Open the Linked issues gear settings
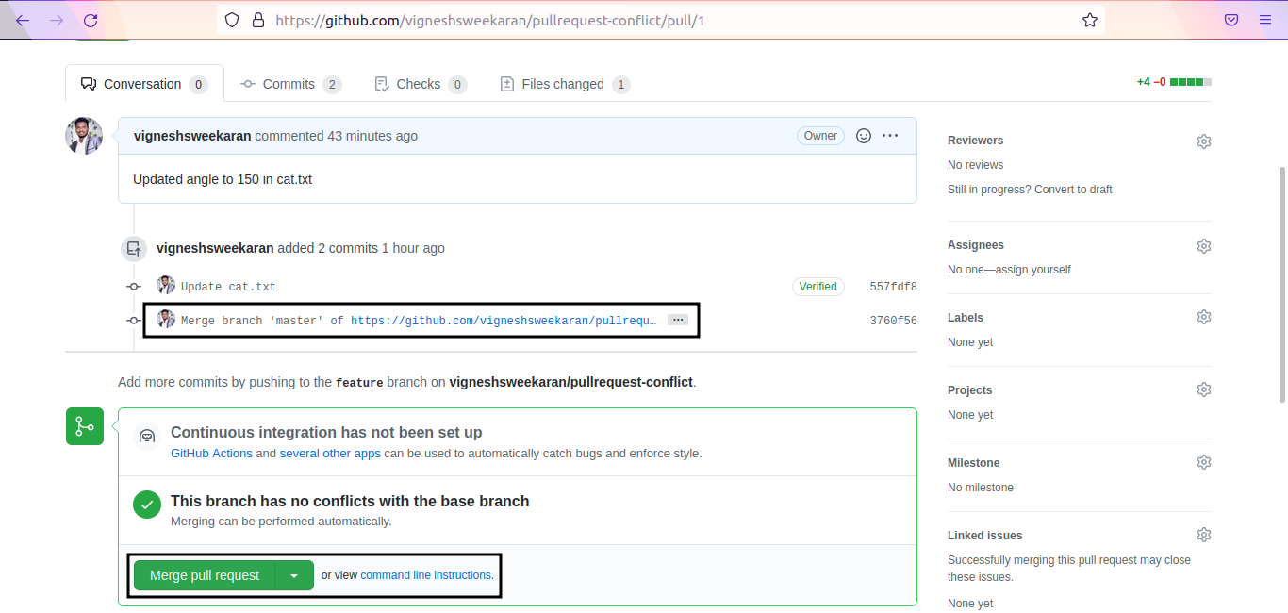 coord(1203,535)
